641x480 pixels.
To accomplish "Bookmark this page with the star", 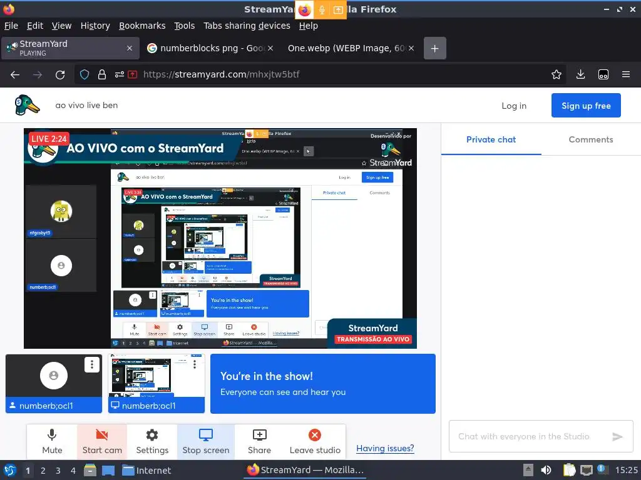I will tap(556, 75).
